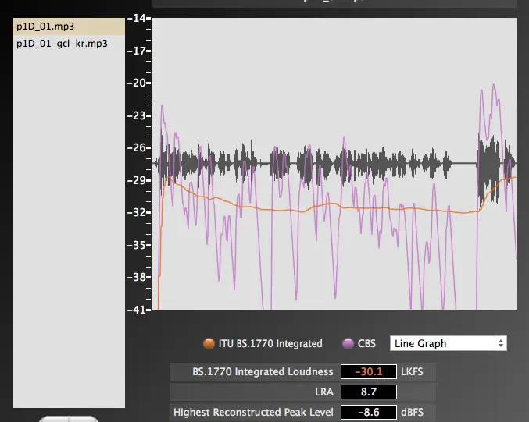
Task: Click the Highest Reconstructed Peak Level value
Action: (x=363, y=412)
